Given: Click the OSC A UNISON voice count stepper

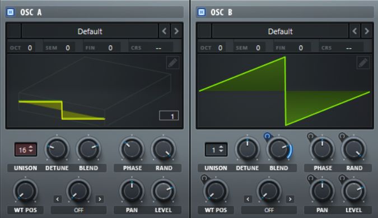Looking at the screenshot, I should (x=26, y=150).
